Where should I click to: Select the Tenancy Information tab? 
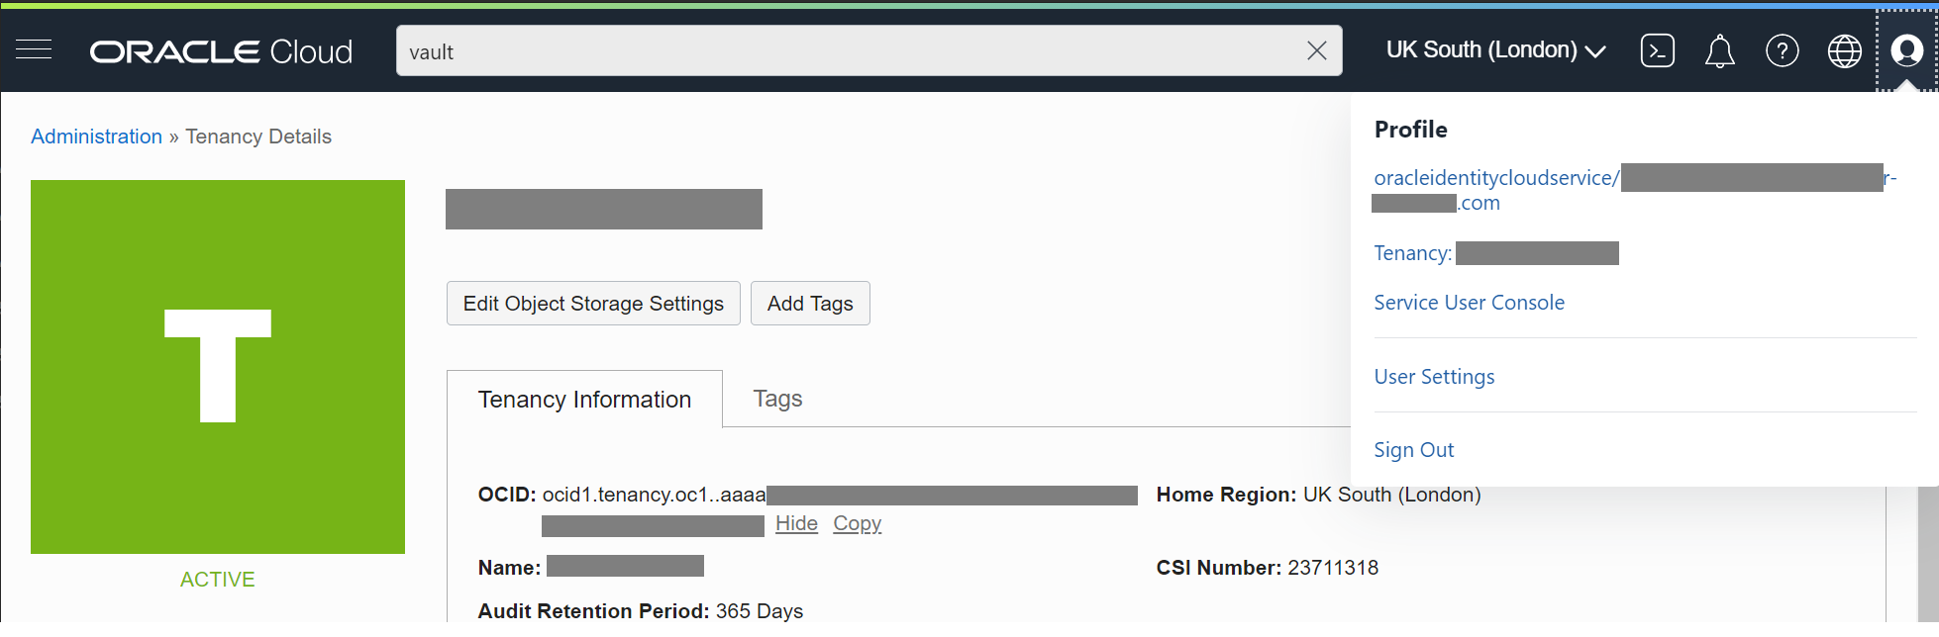(x=584, y=400)
